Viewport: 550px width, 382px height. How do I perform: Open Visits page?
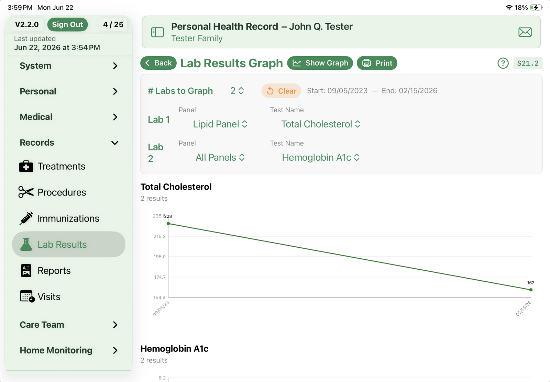(x=69, y=296)
